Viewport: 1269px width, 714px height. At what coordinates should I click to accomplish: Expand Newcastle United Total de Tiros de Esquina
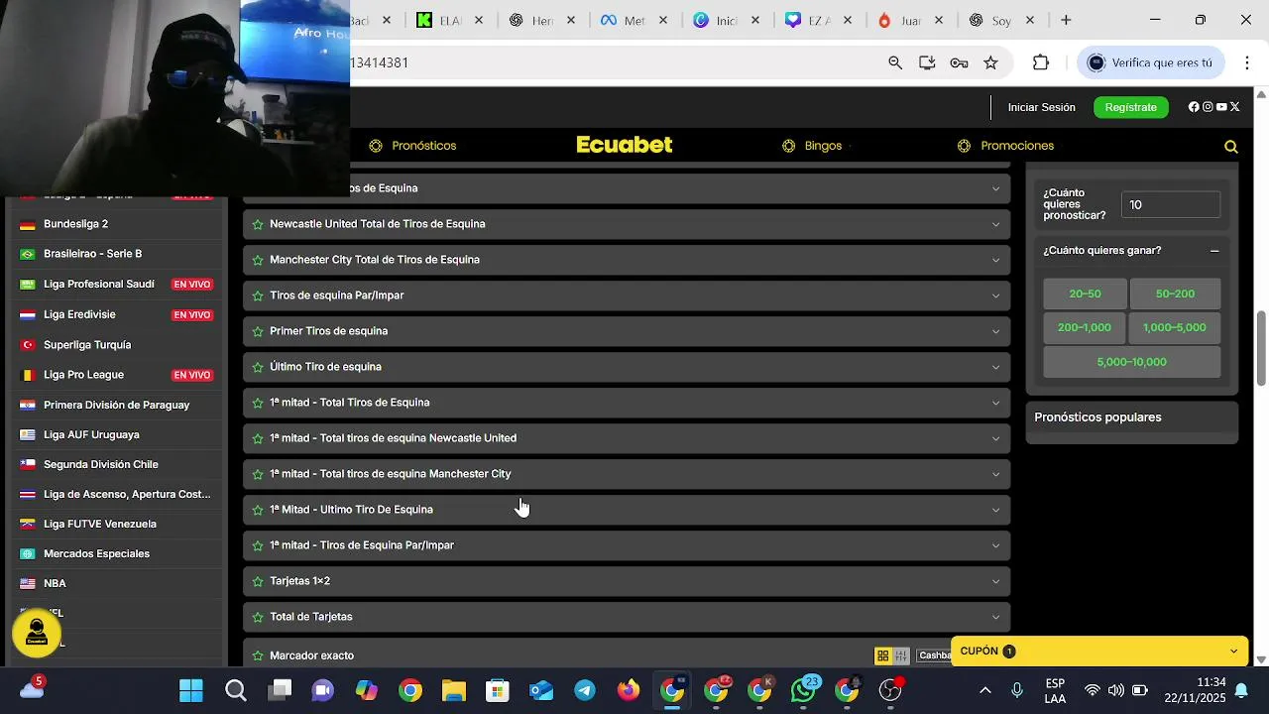pyautogui.click(x=995, y=224)
